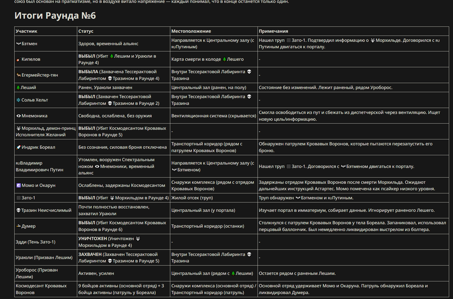The image size is (453, 299).
Task: Click the skull emoji in Сольв Хельт's status cell
Action: pos(110,103)
